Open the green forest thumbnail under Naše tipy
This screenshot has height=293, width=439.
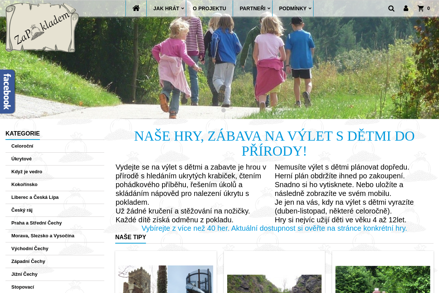pos(383,279)
